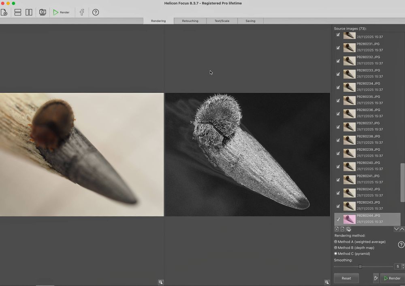Open the Retouching tab
Viewport: 405px width, 286px height.
[x=190, y=21]
